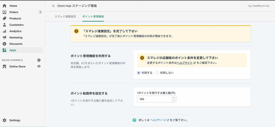Click the Discounts badge icon
275x127 pixels.
tap(4, 44)
